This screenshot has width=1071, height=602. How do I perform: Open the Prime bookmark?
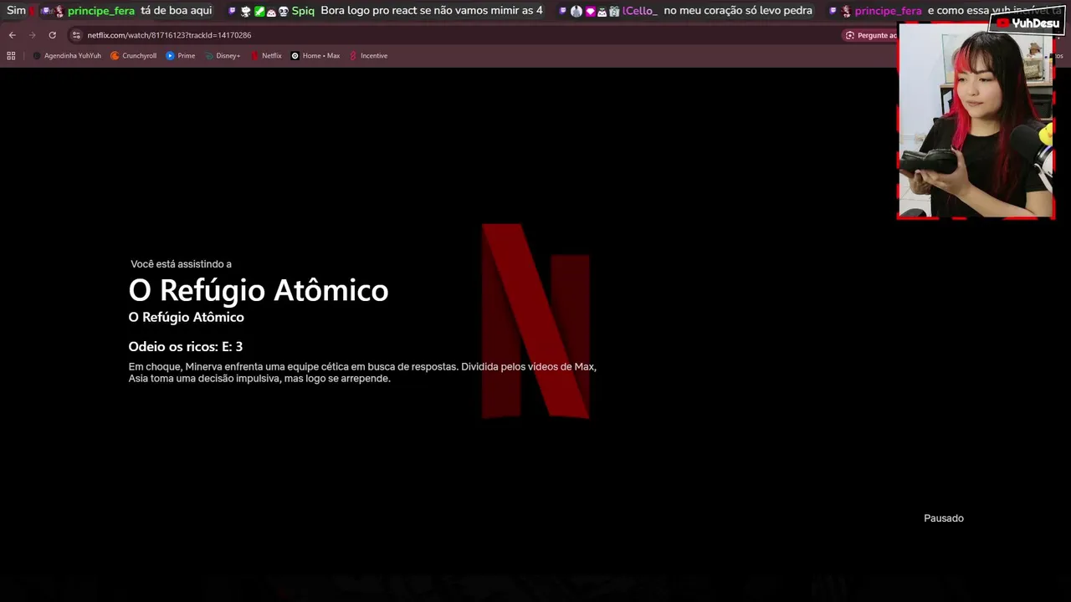[x=181, y=56]
